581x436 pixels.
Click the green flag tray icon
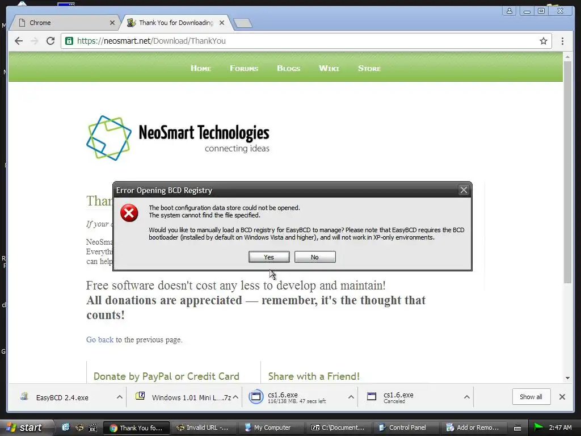click(538, 427)
